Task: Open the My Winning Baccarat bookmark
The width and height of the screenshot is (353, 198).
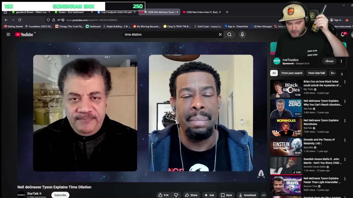Action: (x=147, y=26)
